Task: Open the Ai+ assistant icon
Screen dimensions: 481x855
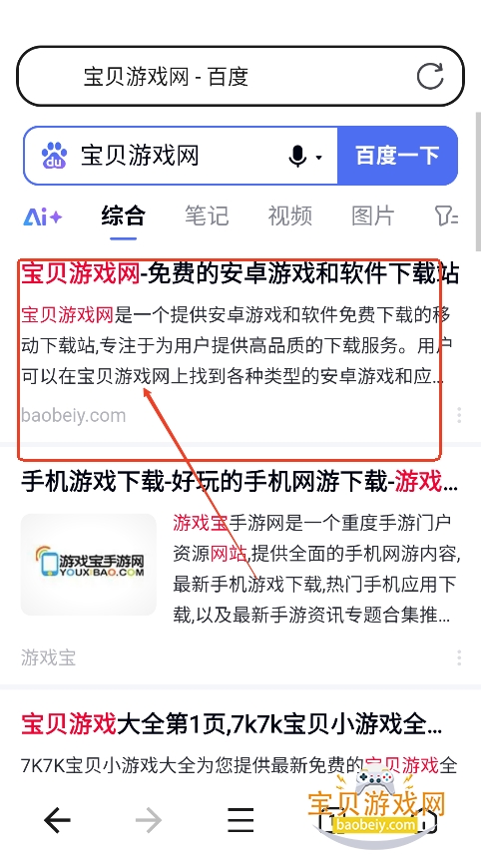Action: tap(43, 217)
